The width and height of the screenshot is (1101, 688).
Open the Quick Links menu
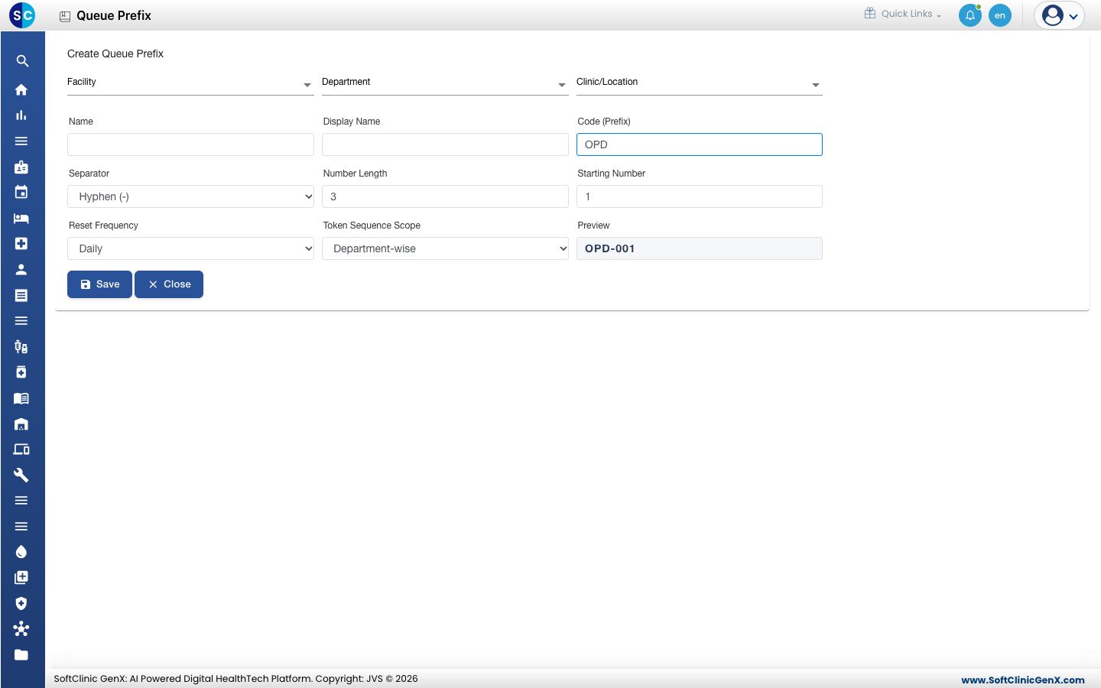pos(903,14)
